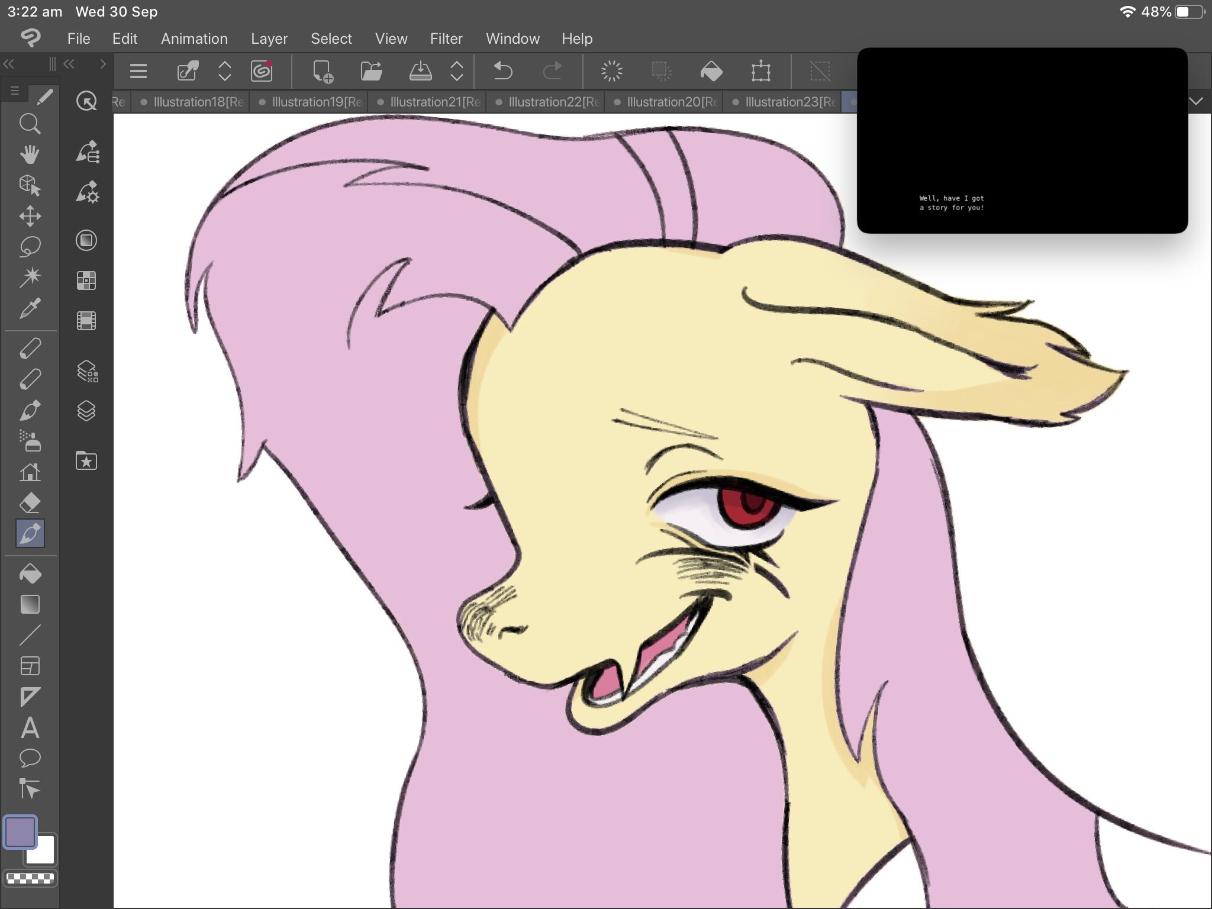Redo the last undone action
This screenshot has width=1212, height=909.
(553, 72)
